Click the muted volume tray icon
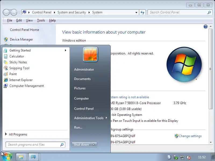Image resolution: width=215 pixels, height=161 pixels. tap(189, 157)
